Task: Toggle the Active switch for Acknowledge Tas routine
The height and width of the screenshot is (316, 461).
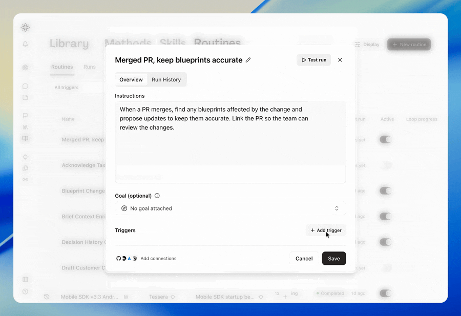Action: point(385,165)
